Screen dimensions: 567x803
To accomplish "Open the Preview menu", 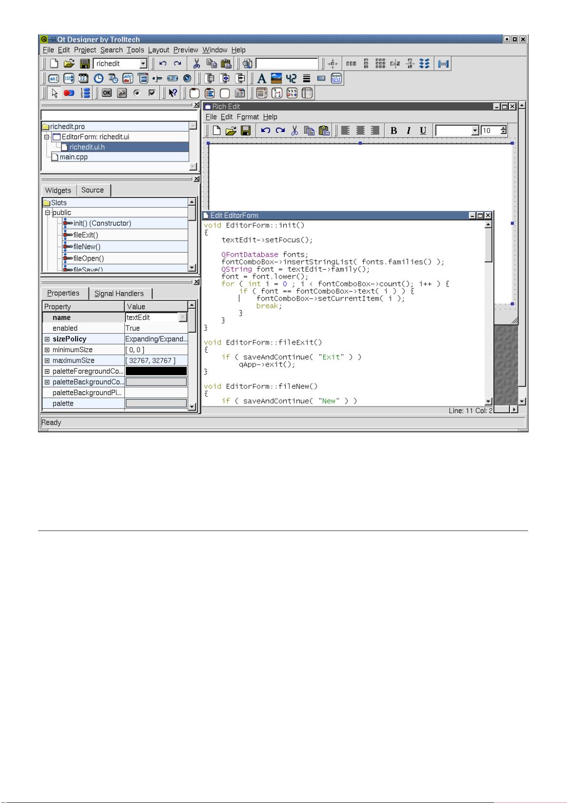I will pyautogui.click(x=186, y=50).
